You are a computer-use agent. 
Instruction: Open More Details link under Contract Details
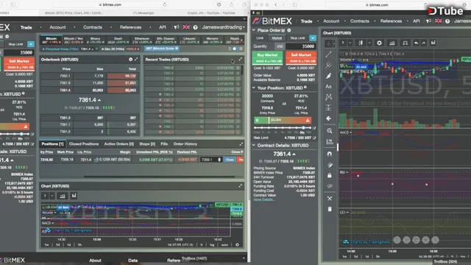[x=263, y=199]
